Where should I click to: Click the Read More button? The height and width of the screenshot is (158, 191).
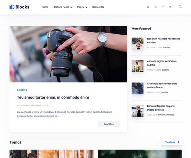(x=109, y=124)
